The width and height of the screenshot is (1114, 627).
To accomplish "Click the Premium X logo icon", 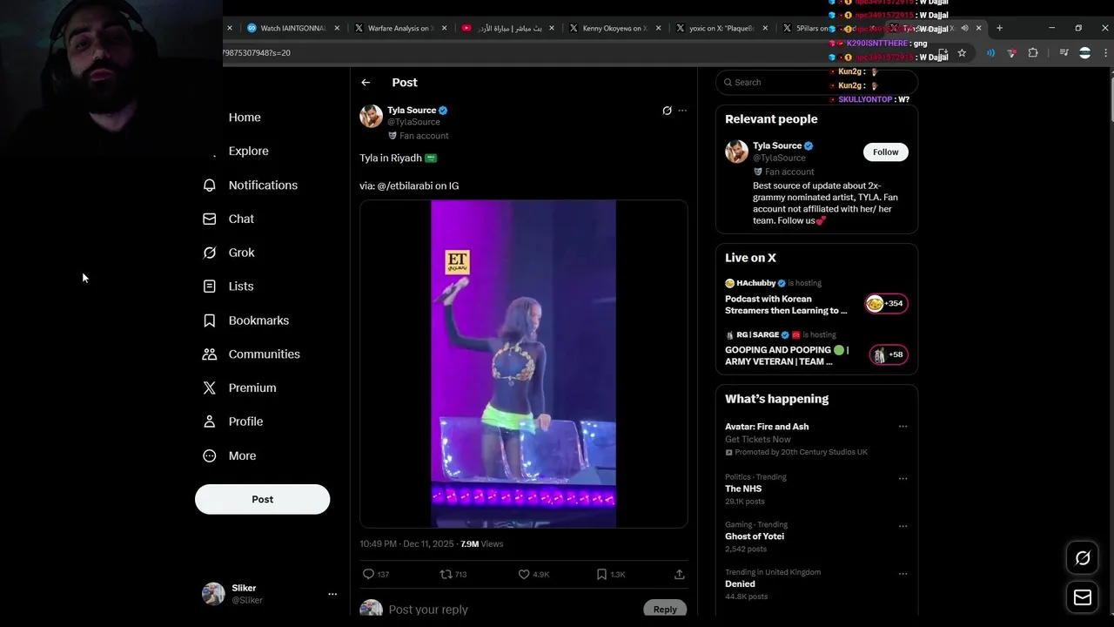I will [x=209, y=388].
